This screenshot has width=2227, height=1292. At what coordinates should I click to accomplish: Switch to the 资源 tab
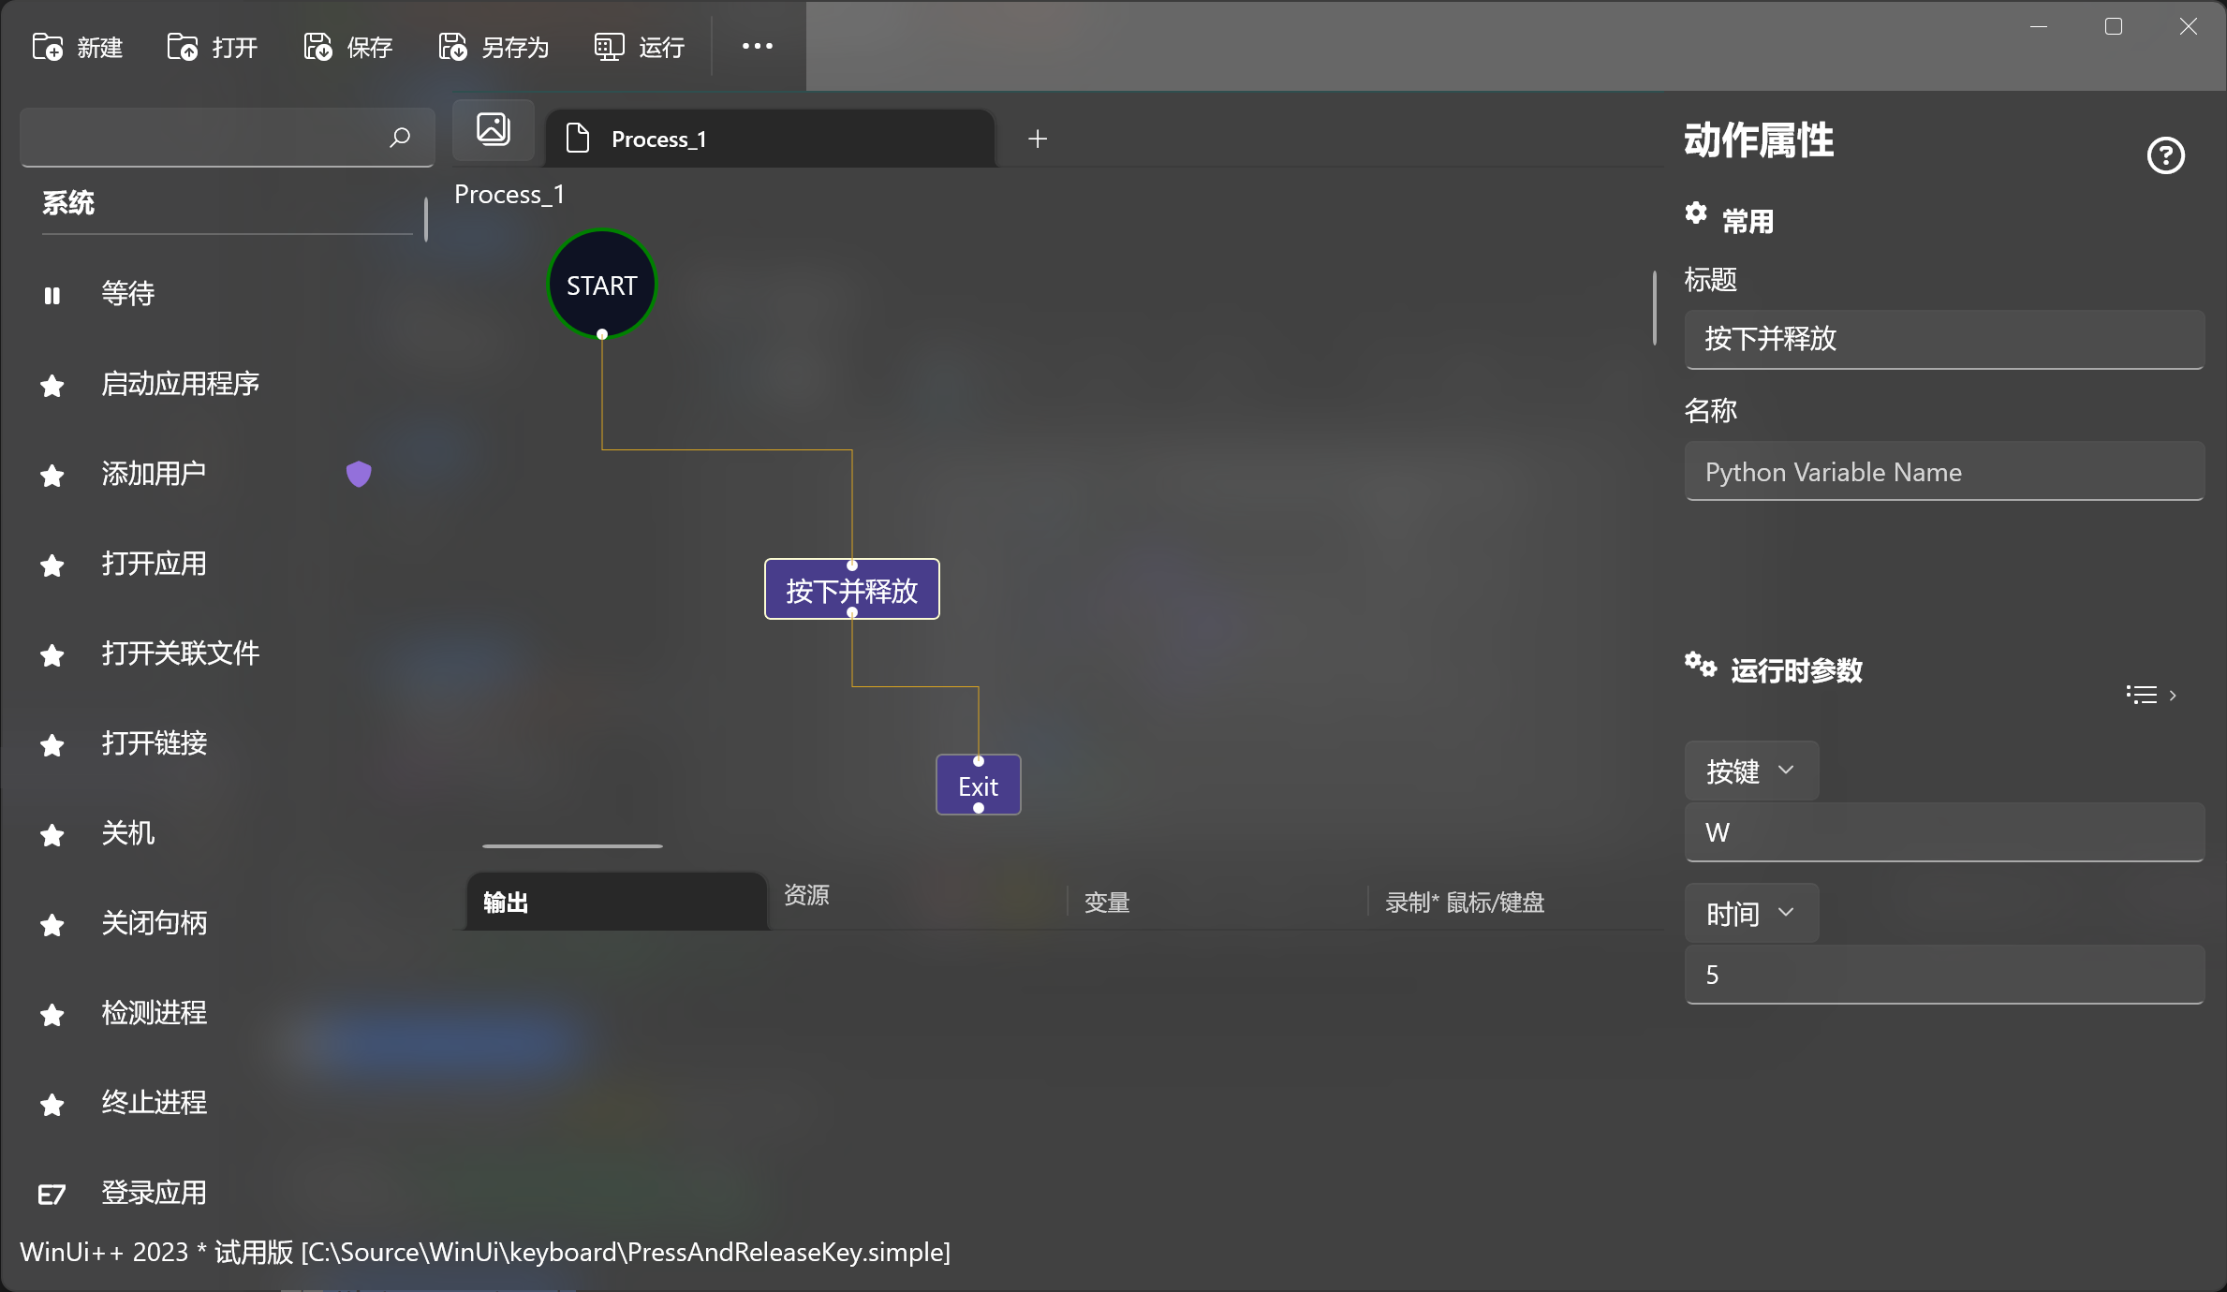pos(806,895)
